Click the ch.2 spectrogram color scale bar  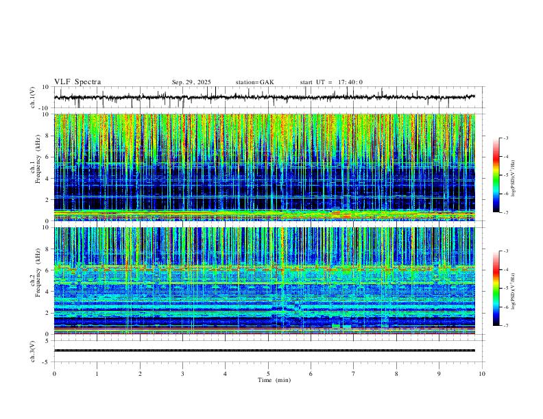[496, 288]
